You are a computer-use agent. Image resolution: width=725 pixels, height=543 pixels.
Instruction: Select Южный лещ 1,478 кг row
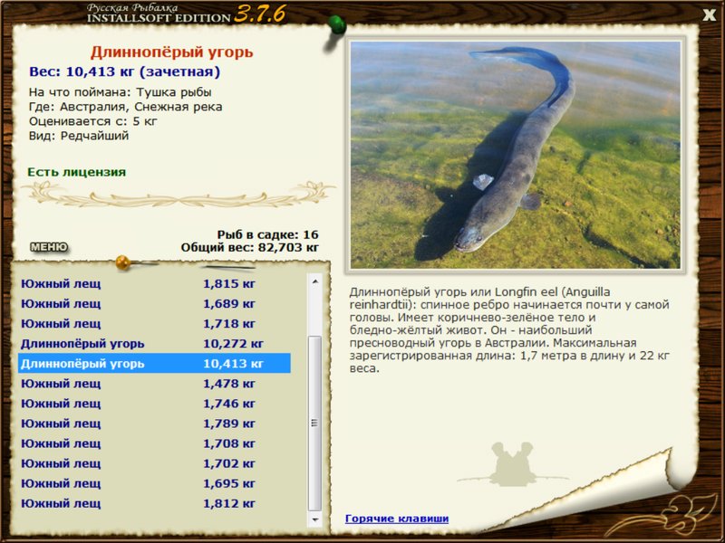[x=154, y=384]
